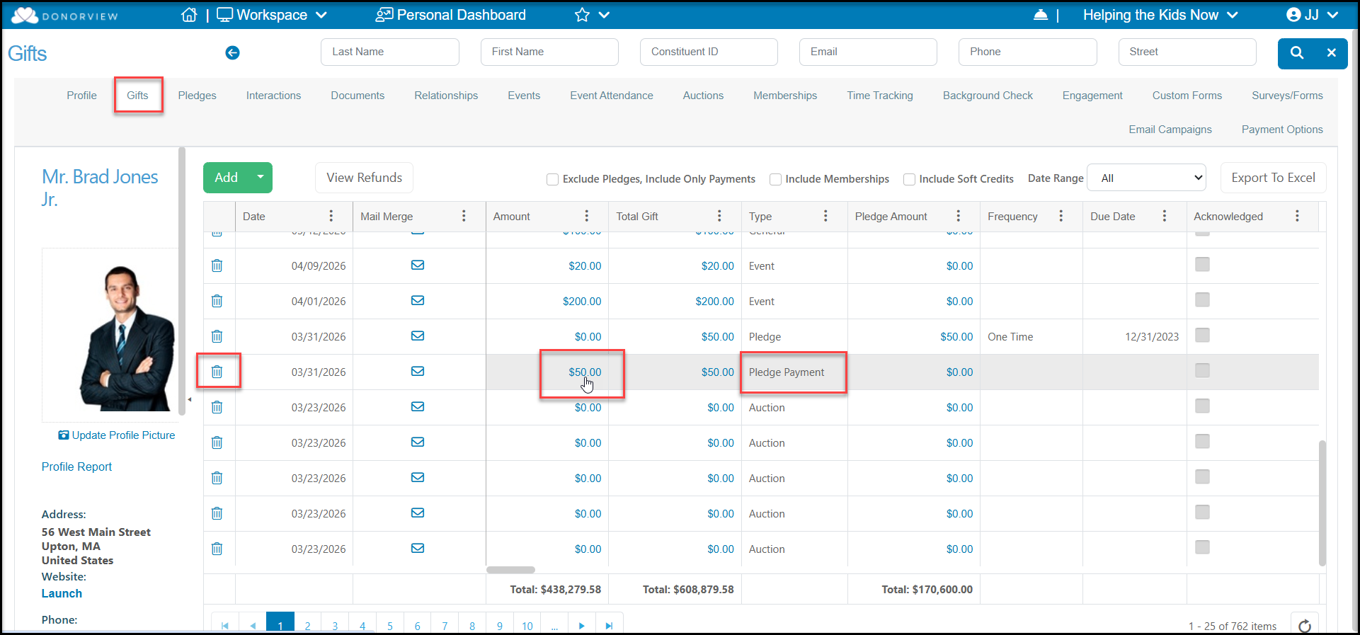Open Amount column options menu
Viewport: 1360px width, 635px height.
(587, 216)
